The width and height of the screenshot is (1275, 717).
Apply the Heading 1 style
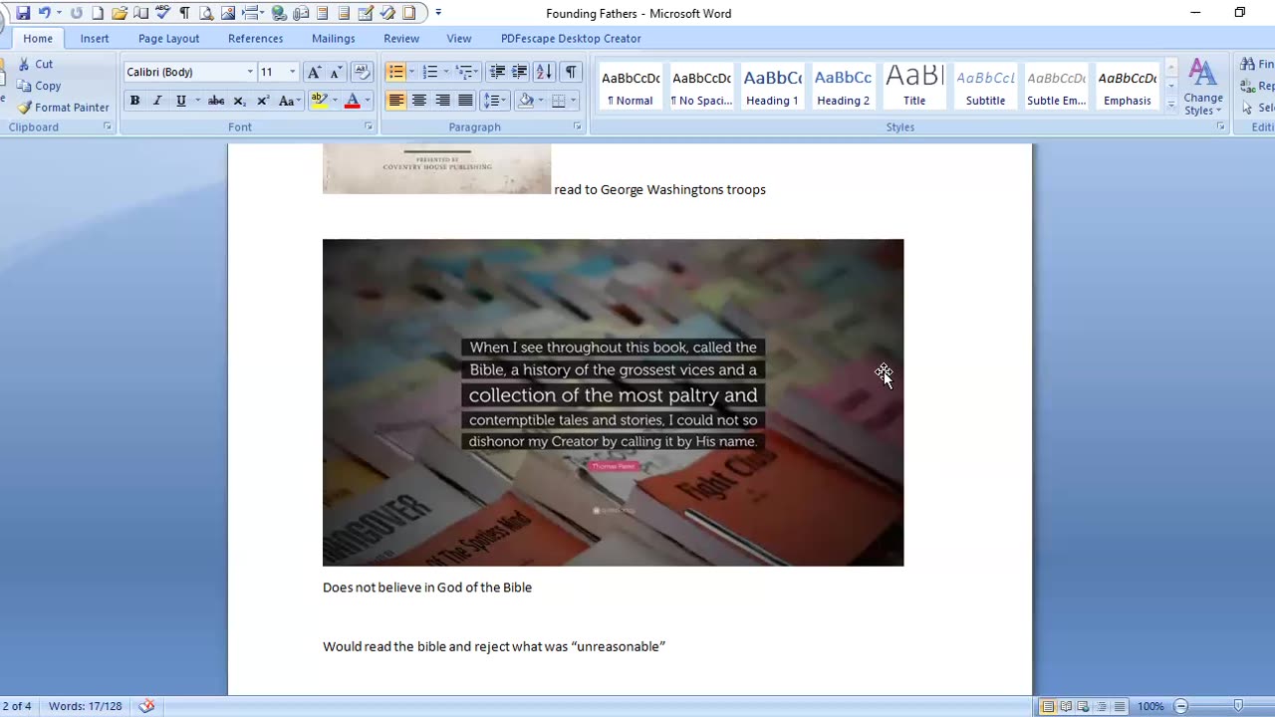[772, 87]
